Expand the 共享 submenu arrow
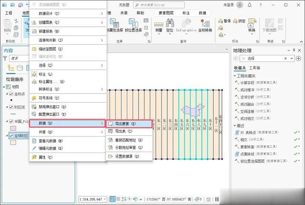The width and height of the screenshot is (305, 205). (x=102, y=132)
